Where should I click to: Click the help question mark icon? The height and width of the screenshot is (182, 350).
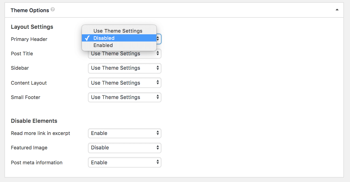[53, 9]
